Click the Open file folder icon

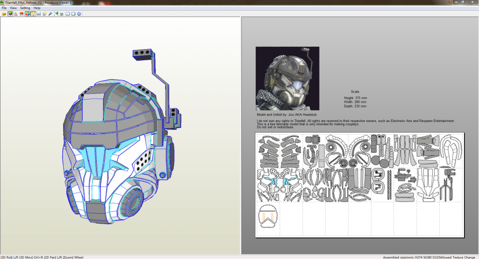click(x=4, y=14)
